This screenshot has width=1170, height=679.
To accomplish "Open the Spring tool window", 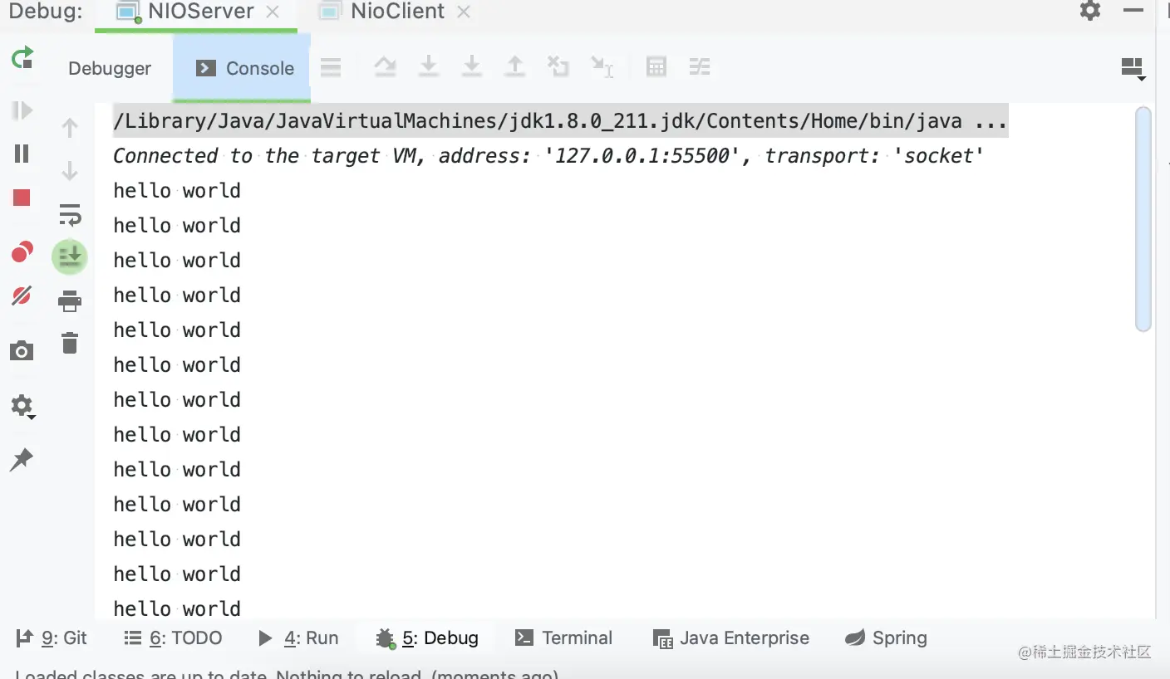I will pos(886,637).
